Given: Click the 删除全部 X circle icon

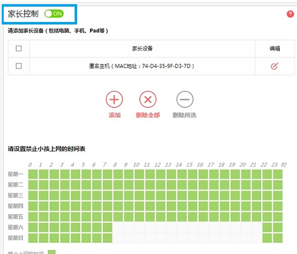Looking at the screenshot, I should point(148,100).
